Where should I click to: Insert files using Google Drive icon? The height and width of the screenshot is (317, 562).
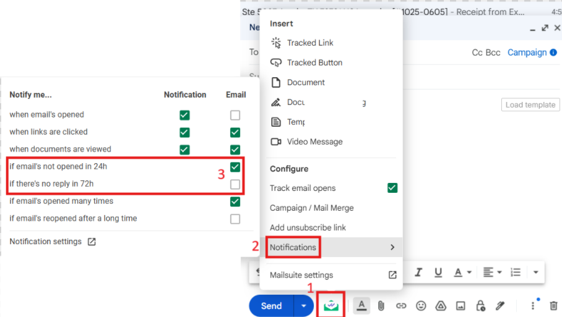click(x=441, y=306)
